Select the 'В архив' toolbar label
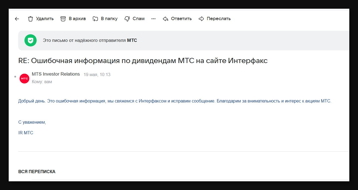 pyautogui.click(x=77, y=19)
